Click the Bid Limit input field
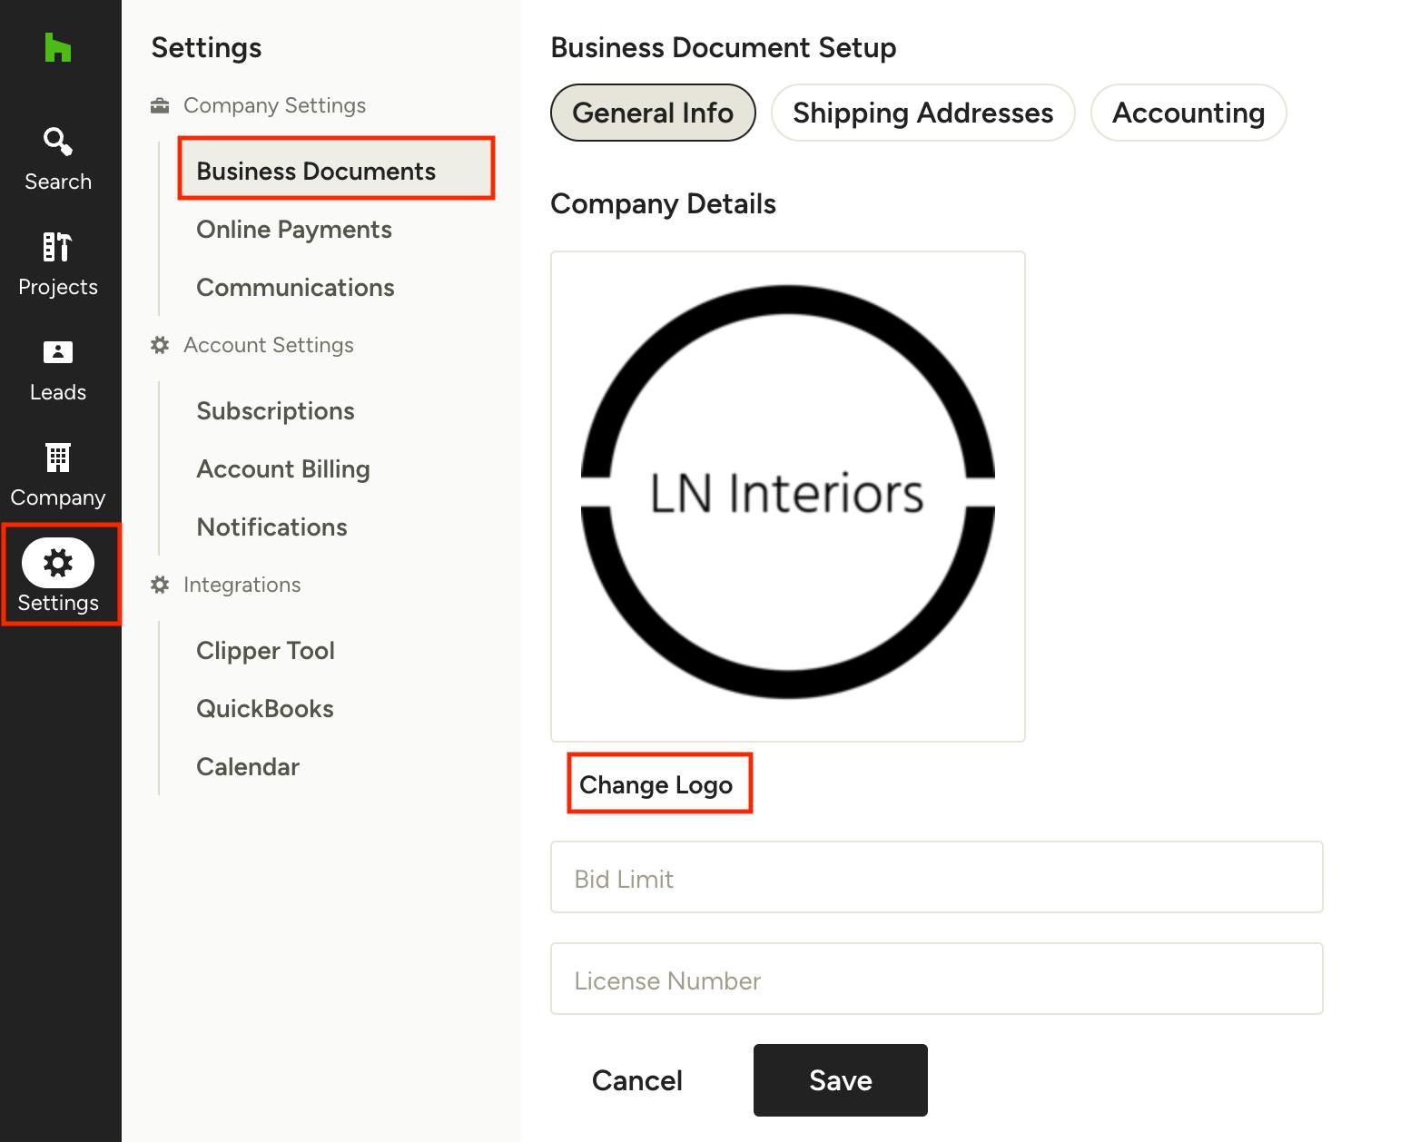 click(936, 877)
